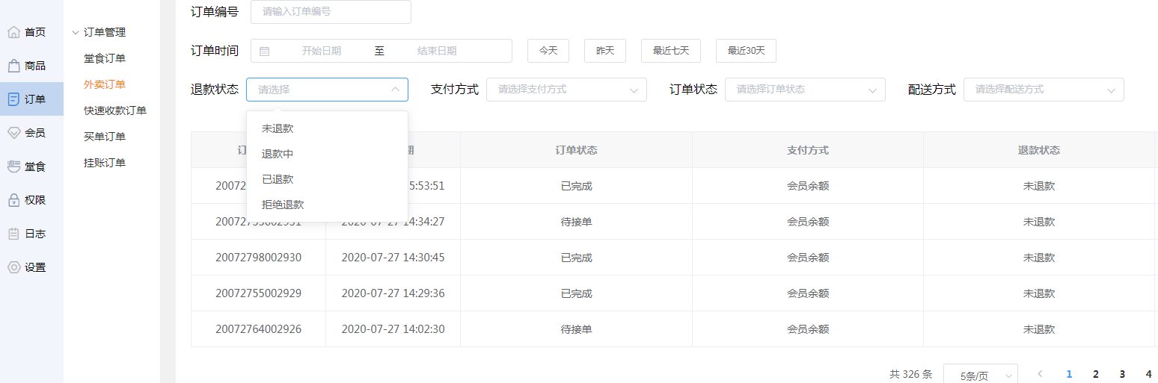Choose 退款中 option in dropdown list

[327, 154]
